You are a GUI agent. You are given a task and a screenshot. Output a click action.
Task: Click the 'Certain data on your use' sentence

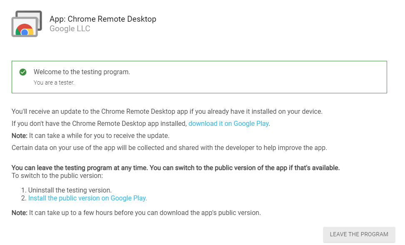tap(169, 147)
